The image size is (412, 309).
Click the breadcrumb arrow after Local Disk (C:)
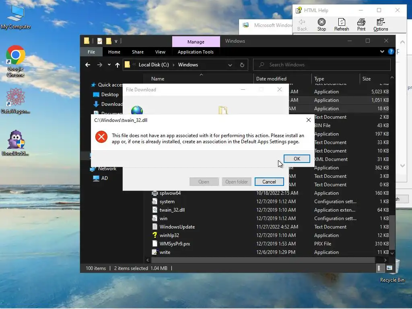[x=173, y=65]
